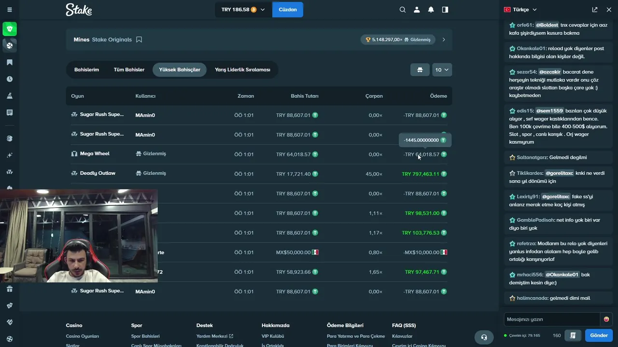
Task: Open emoji picker in chat
Action: tap(606, 319)
